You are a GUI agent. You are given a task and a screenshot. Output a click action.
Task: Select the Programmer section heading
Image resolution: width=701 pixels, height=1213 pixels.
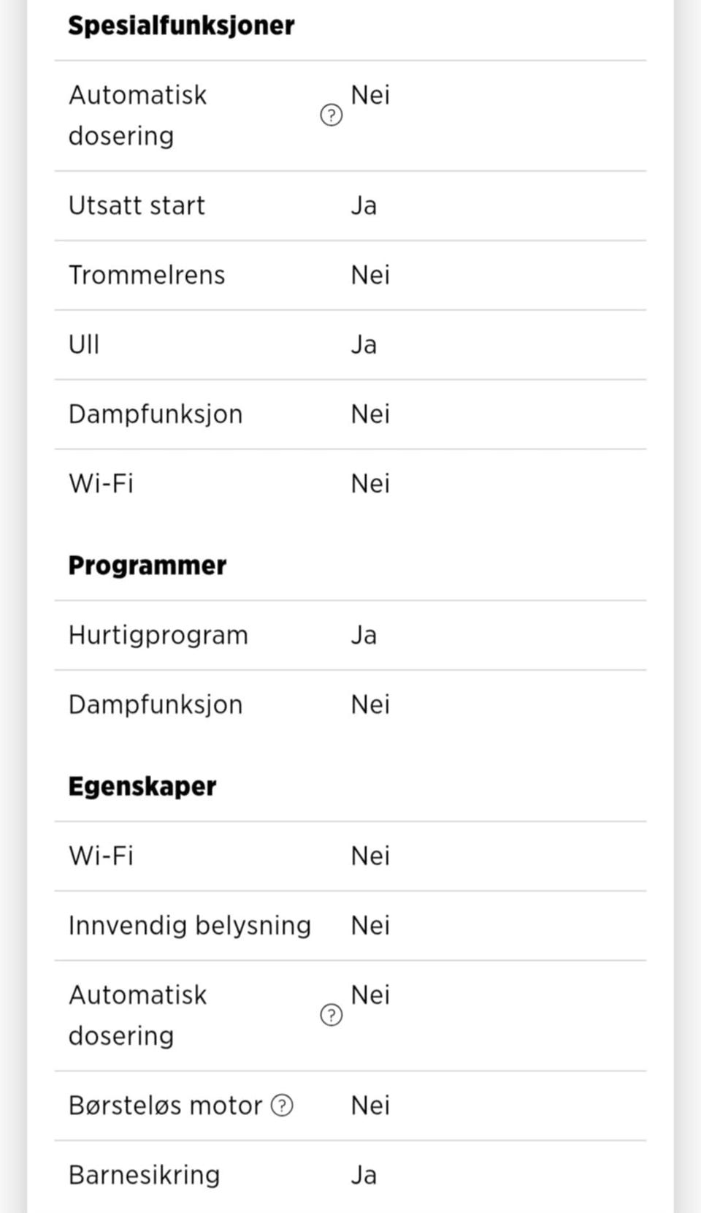[148, 566]
